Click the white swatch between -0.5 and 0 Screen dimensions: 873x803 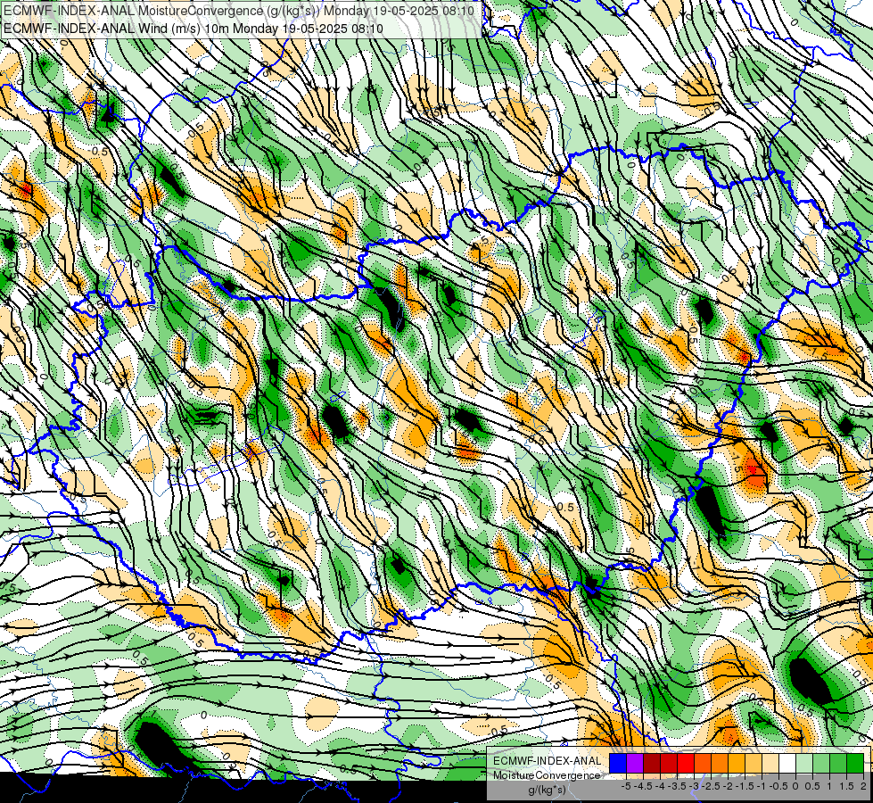click(787, 764)
